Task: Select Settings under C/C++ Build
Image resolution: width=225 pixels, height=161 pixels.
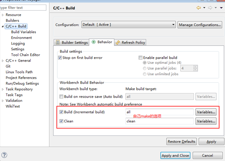Action: [x=17, y=49]
